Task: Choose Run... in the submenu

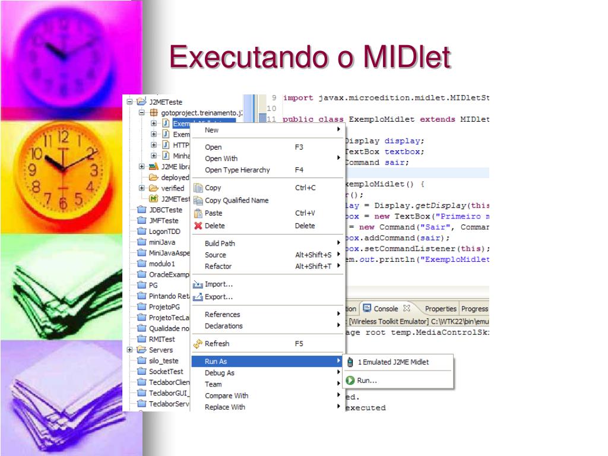Action: pyautogui.click(x=398, y=381)
